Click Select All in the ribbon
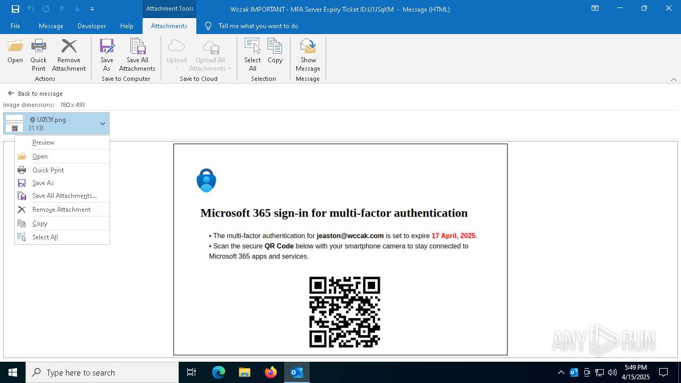Viewport: 681px width, 383px height. click(252, 55)
